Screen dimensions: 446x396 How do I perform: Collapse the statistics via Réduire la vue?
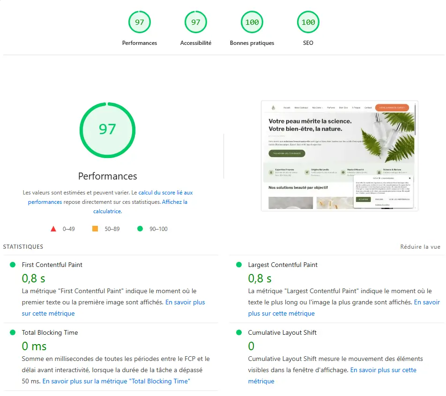[x=420, y=246]
